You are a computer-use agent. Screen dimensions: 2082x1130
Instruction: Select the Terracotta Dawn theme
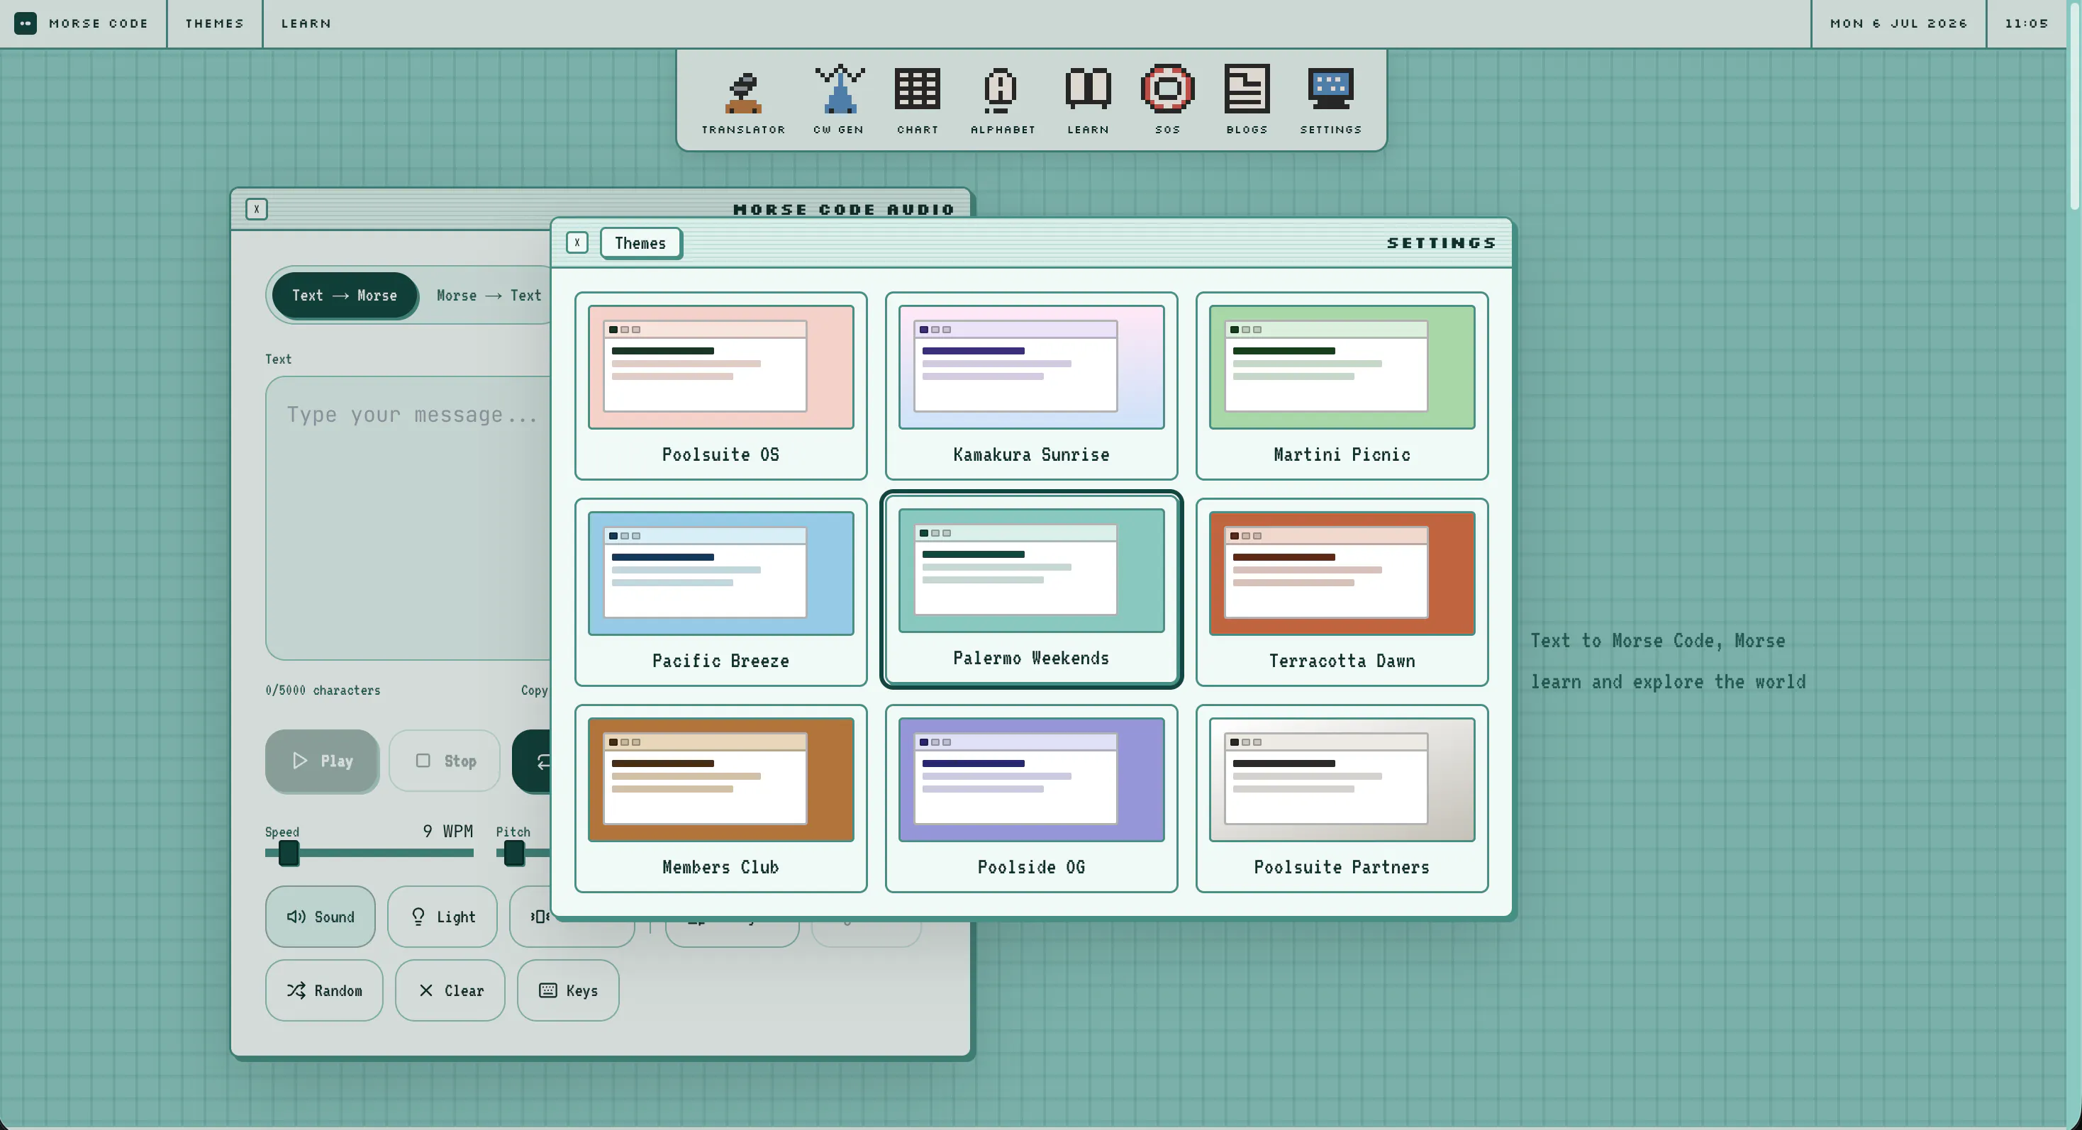[1342, 592]
